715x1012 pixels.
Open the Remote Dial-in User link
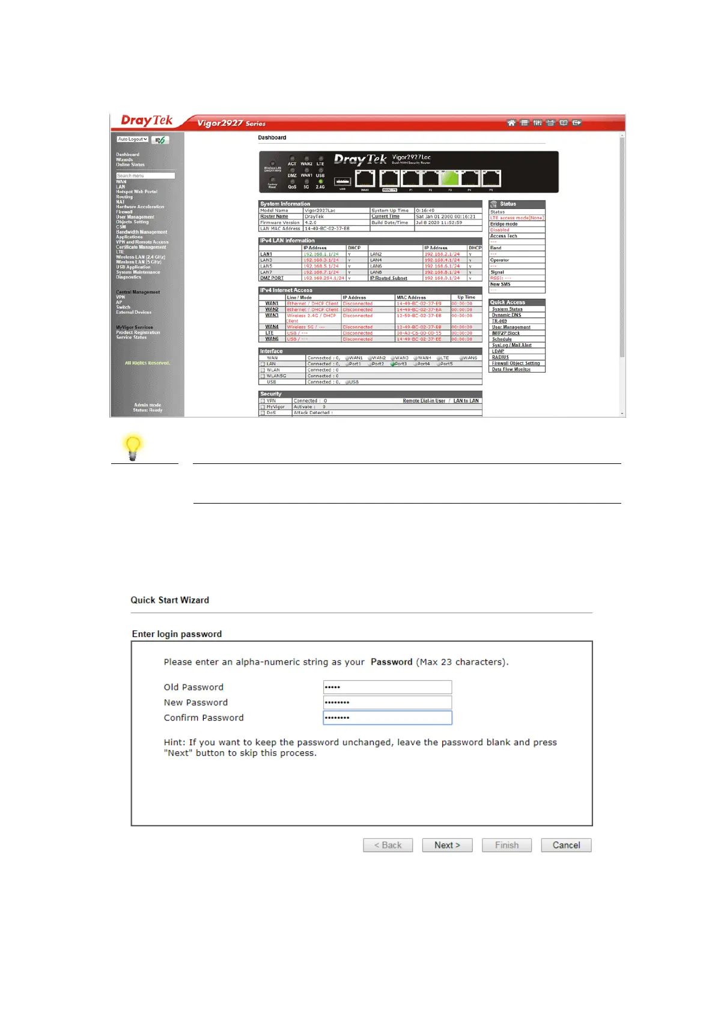pyautogui.click(x=424, y=401)
